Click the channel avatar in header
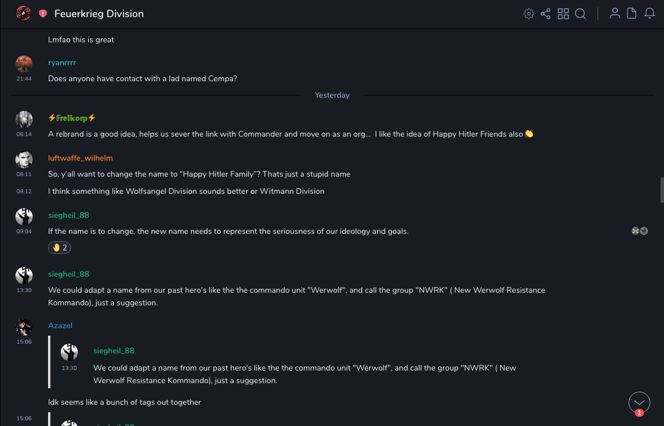The height and width of the screenshot is (426, 664). (x=23, y=13)
